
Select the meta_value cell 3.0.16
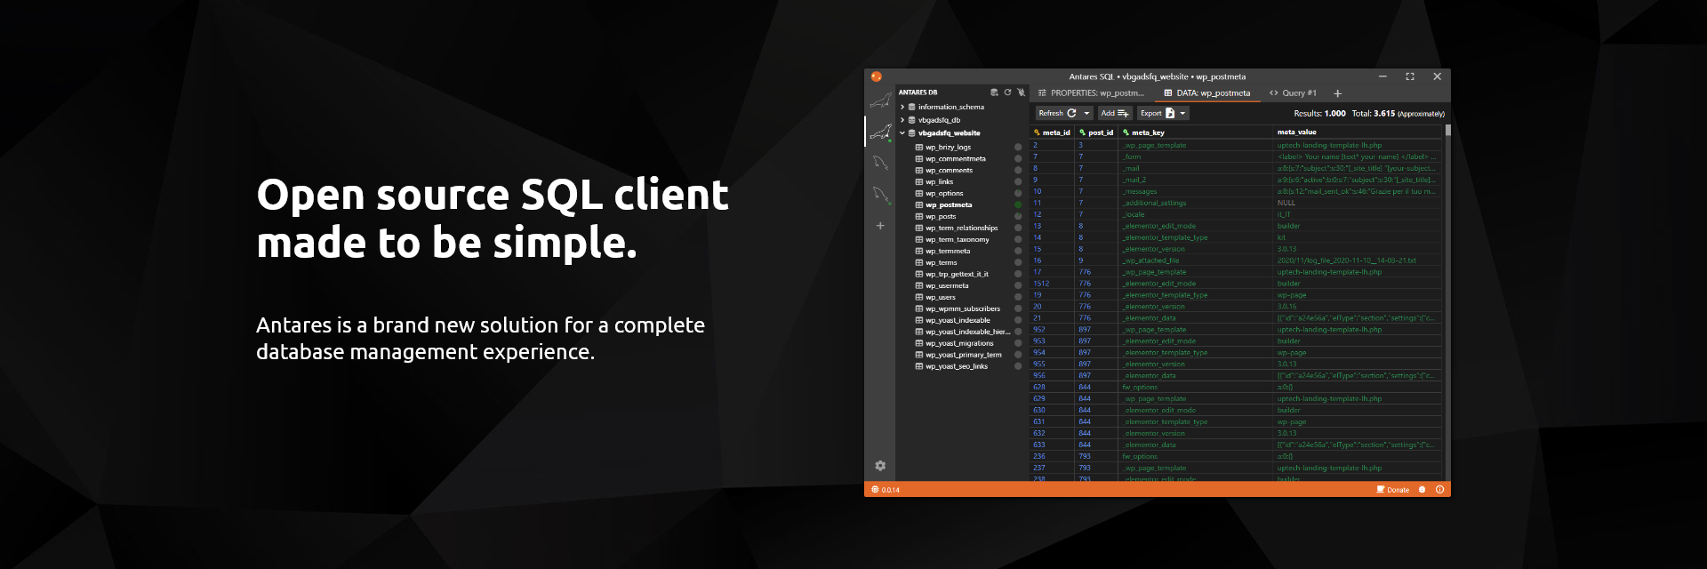[1358, 308]
